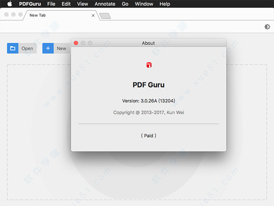
Task: Open the PDFGuru application menu
Action: [30, 4]
